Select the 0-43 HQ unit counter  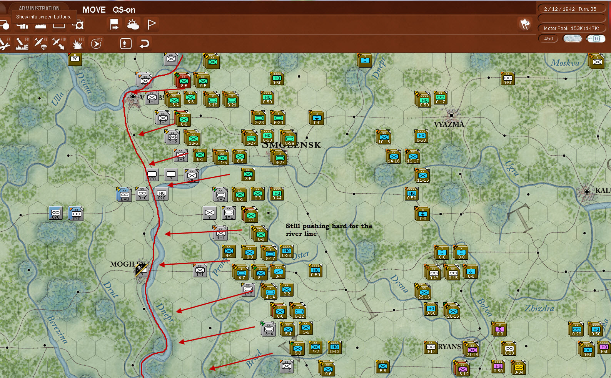click(335, 348)
